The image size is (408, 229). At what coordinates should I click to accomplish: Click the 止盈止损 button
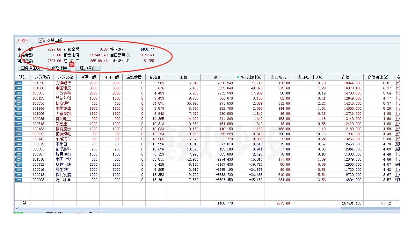59,68
